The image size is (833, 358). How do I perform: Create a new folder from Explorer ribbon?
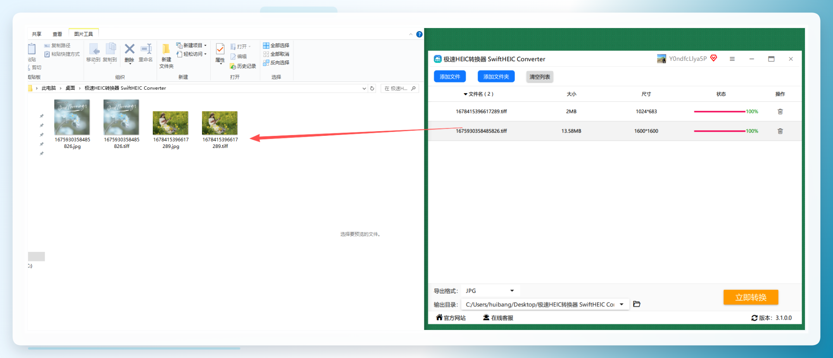tap(166, 56)
